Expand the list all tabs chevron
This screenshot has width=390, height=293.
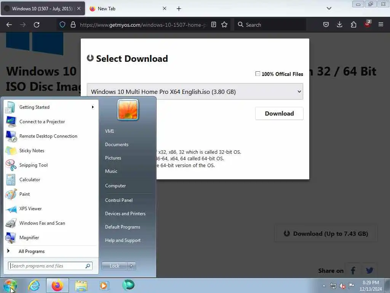[x=329, y=8]
